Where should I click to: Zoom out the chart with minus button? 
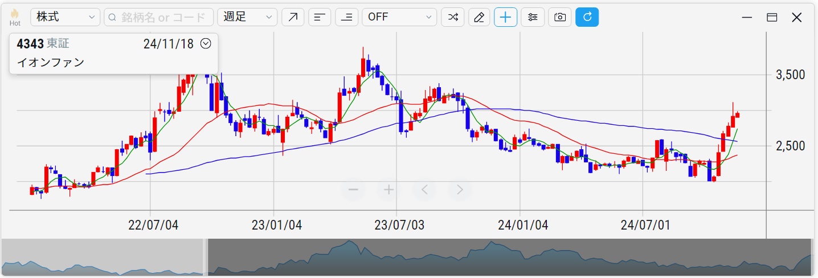click(x=353, y=190)
